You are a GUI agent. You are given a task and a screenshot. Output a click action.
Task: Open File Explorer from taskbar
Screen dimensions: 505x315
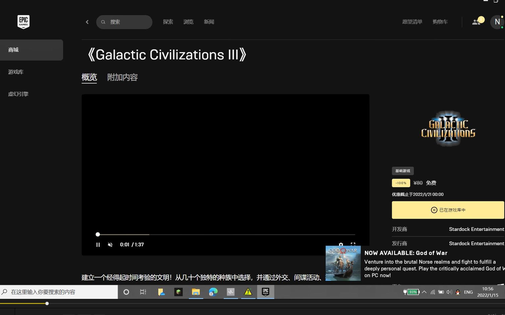coord(196,292)
